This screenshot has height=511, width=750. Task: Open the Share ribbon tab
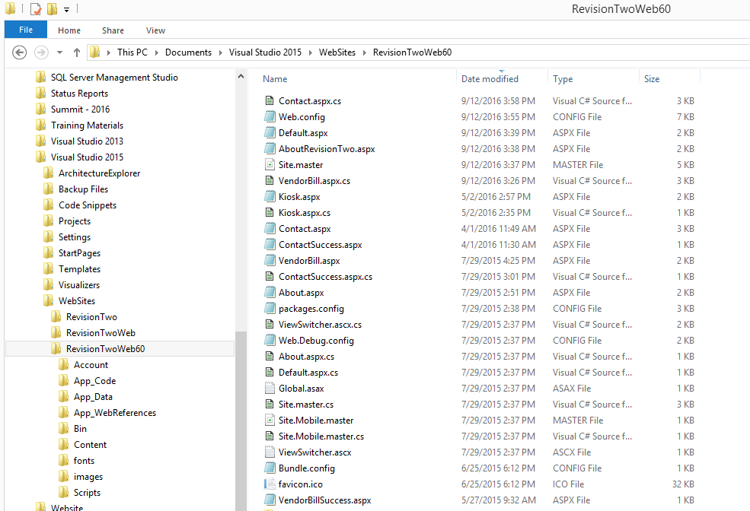pos(113,30)
